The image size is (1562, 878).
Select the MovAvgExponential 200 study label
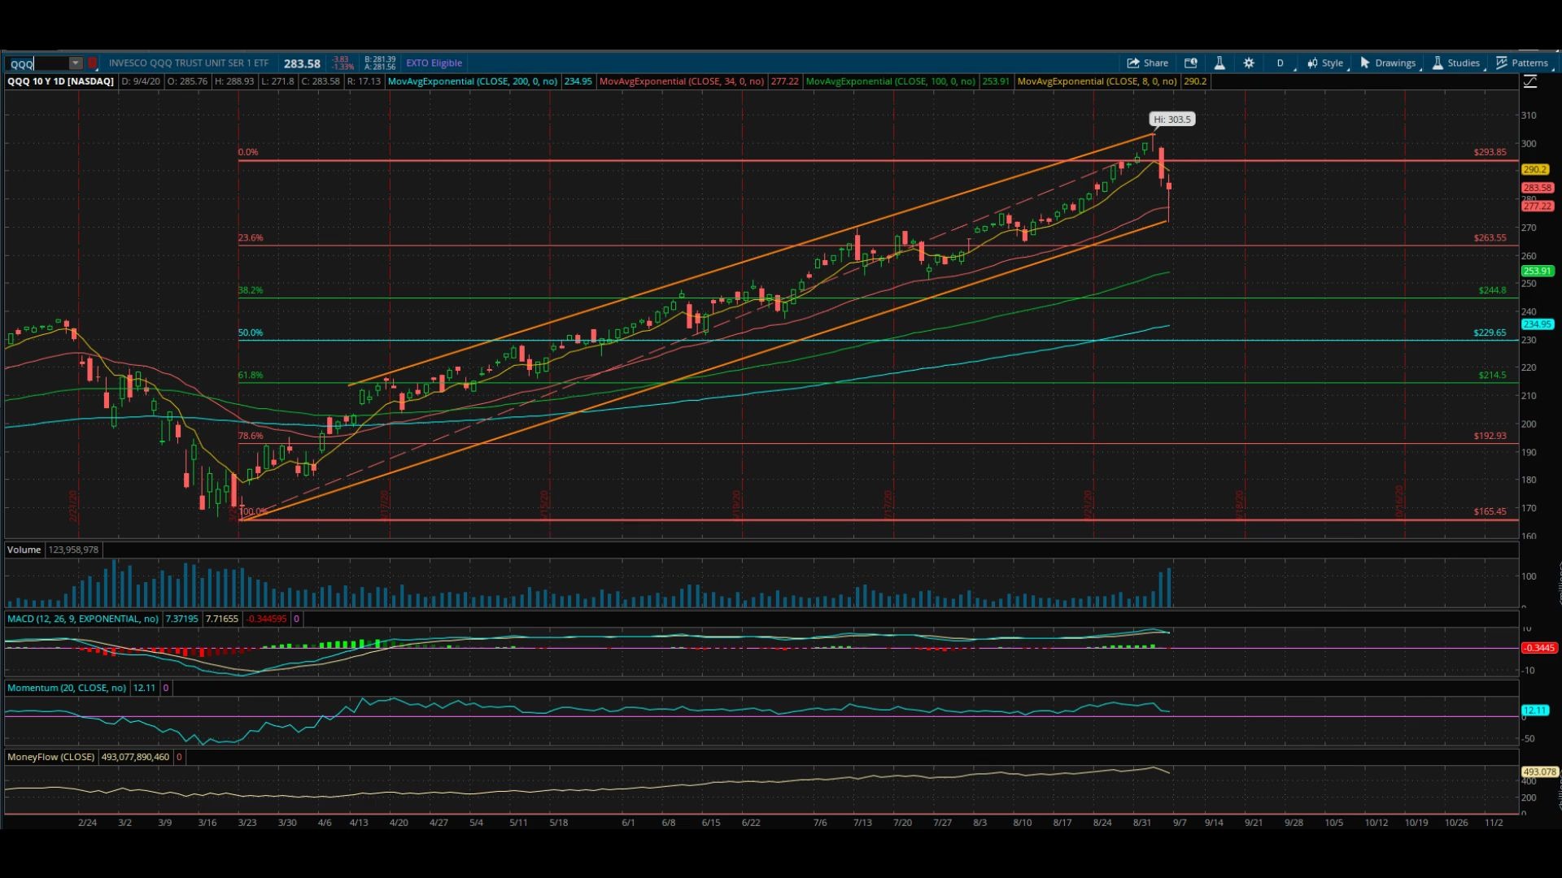473,81
